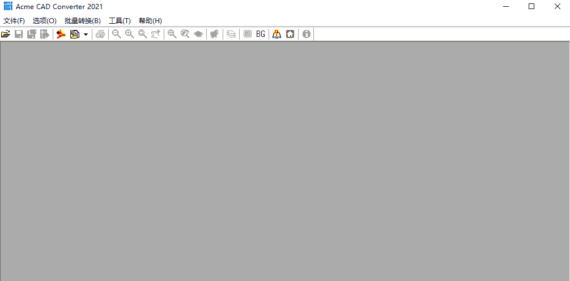The width and height of the screenshot is (570, 281).
Task: Click the Home page house icon
Action: [290, 34]
